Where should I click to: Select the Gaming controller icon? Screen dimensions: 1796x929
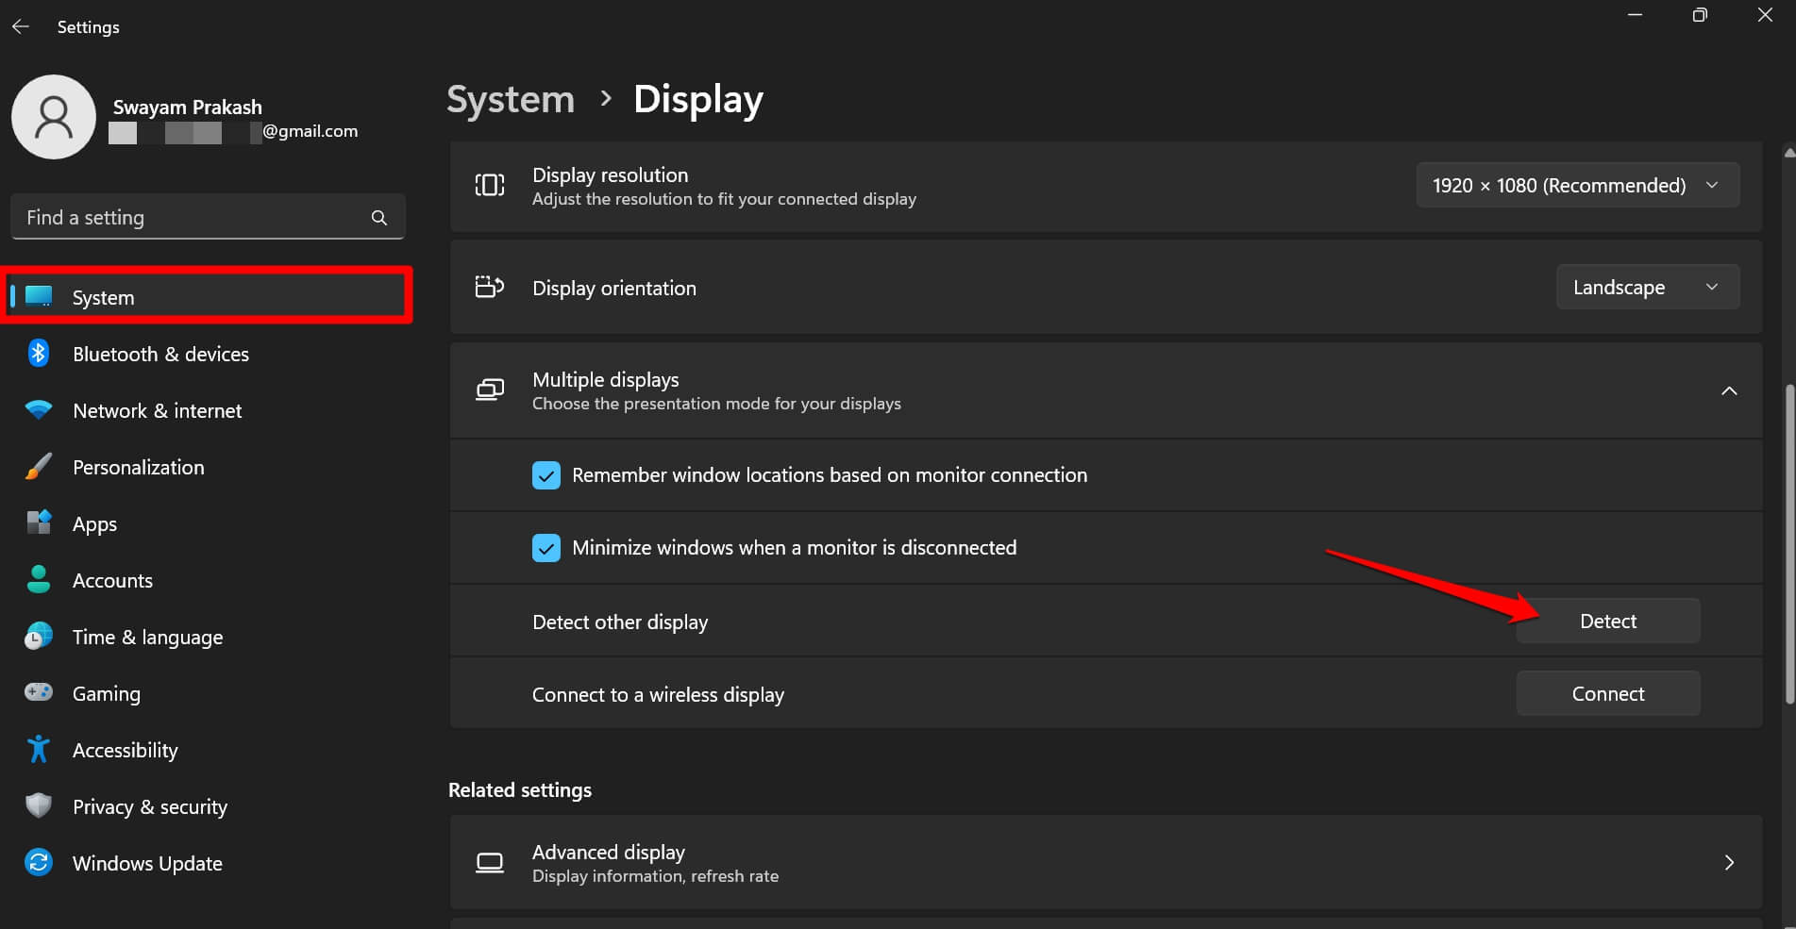[38, 692]
